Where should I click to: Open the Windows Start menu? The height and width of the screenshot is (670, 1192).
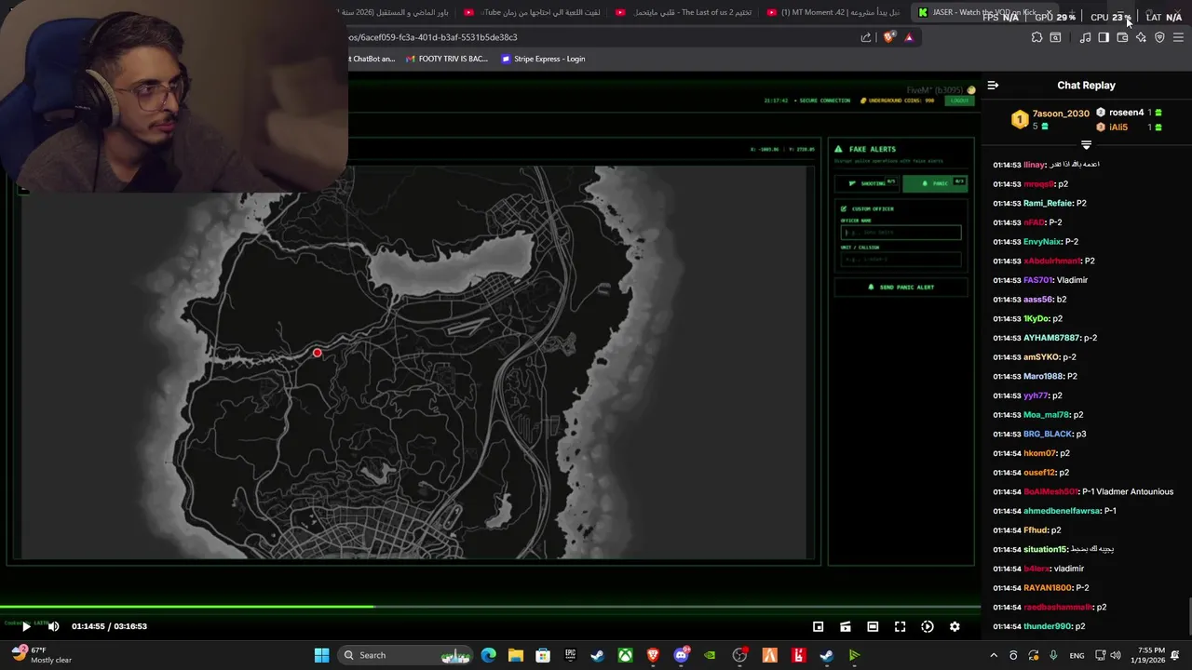pos(321,655)
